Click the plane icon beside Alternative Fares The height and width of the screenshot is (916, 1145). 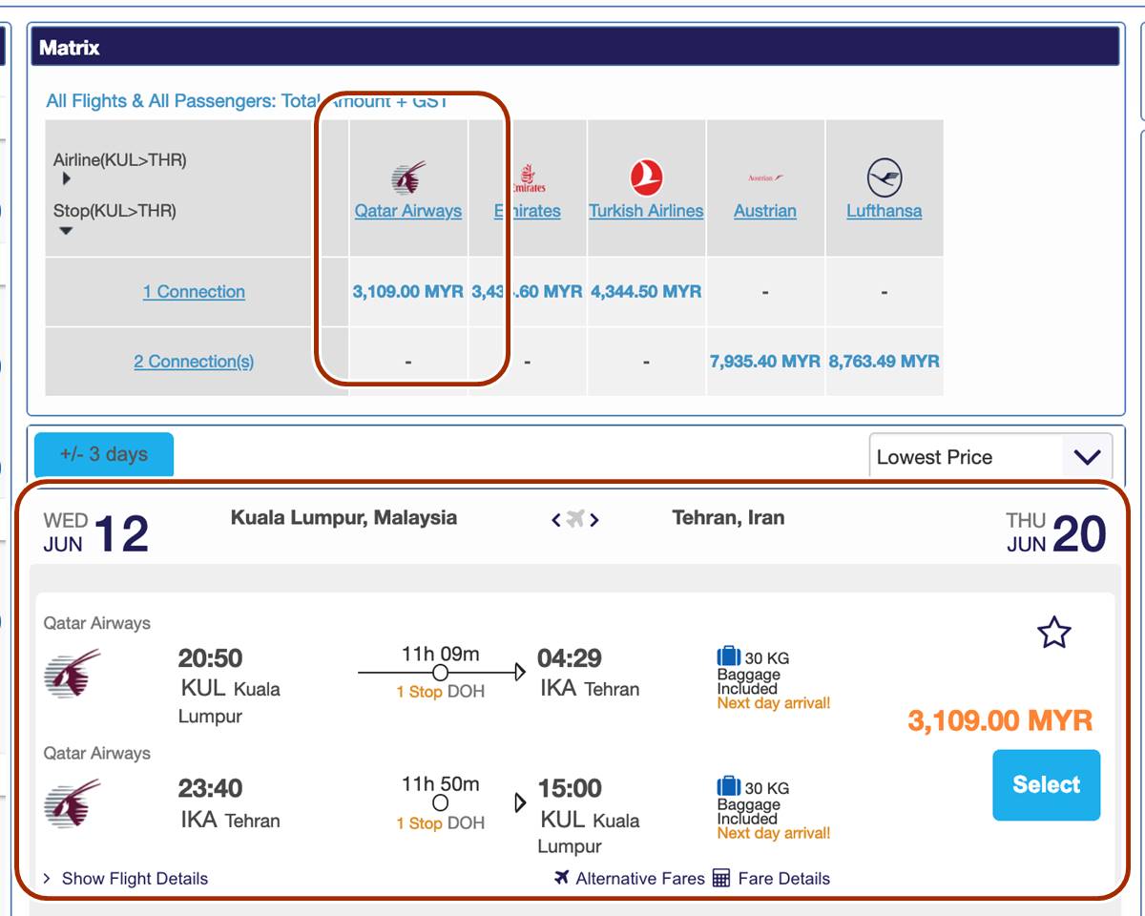tap(562, 878)
